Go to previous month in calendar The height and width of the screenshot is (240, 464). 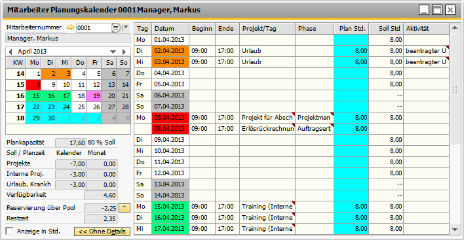pos(10,52)
